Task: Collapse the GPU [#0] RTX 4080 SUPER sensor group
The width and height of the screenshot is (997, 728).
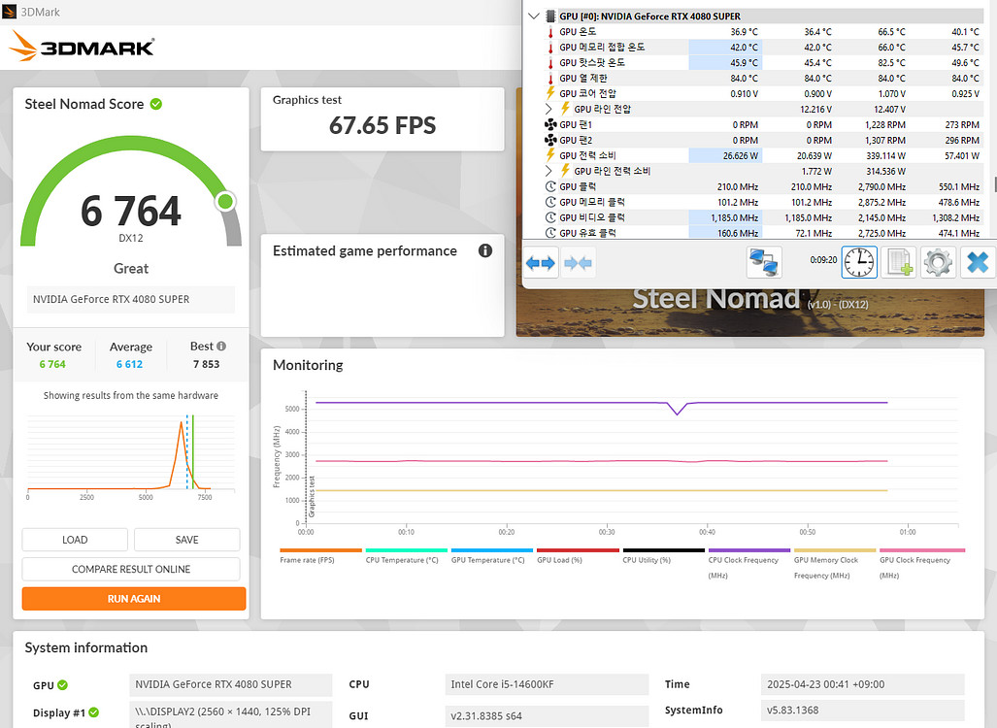Action: pyautogui.click(x=534, y=16)
